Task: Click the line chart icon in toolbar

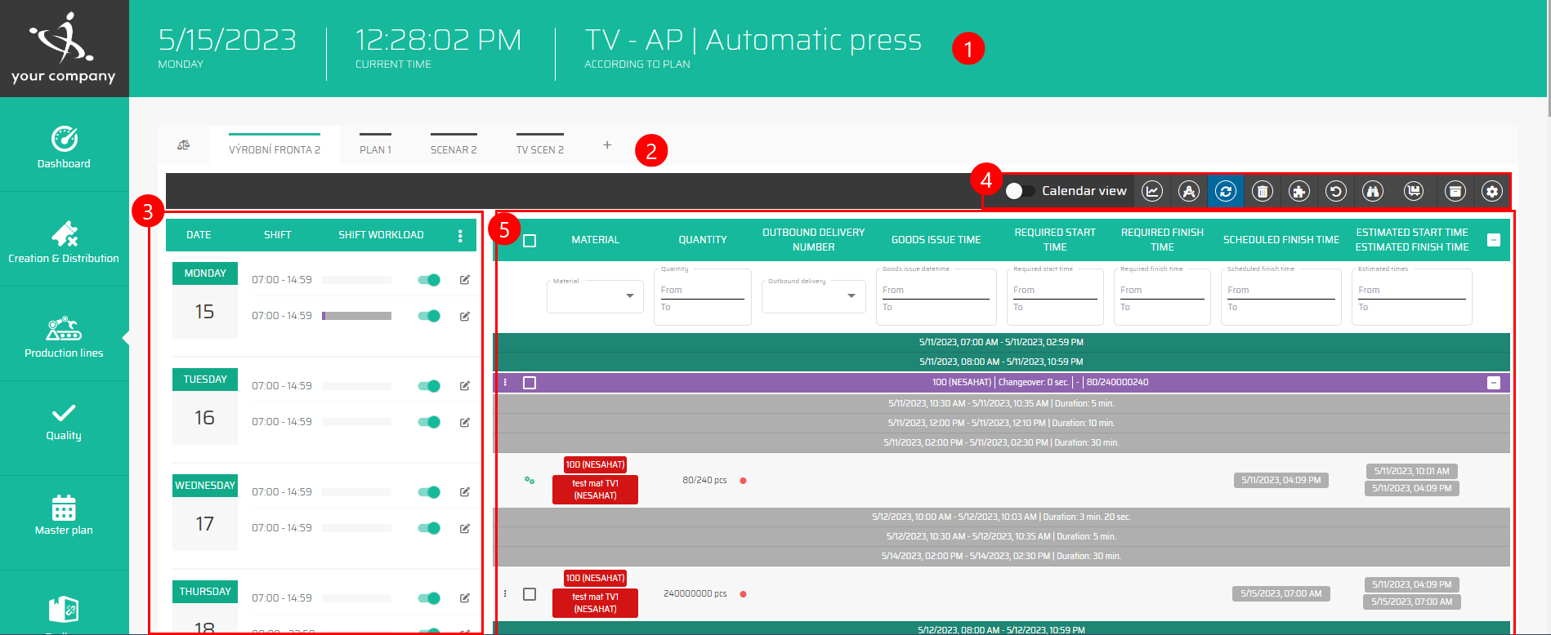Action: (x=1152, y=191)
